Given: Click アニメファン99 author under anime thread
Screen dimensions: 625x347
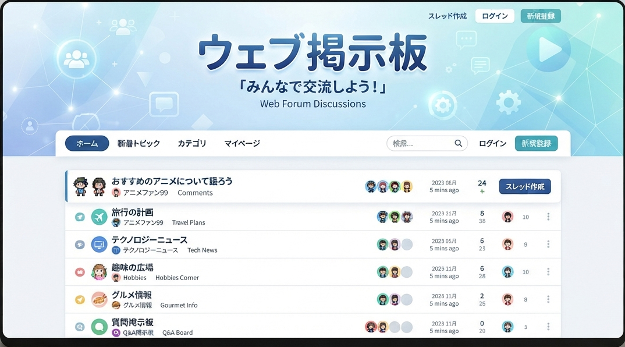Looking at the screenshot, I should [x=145, y=193].
